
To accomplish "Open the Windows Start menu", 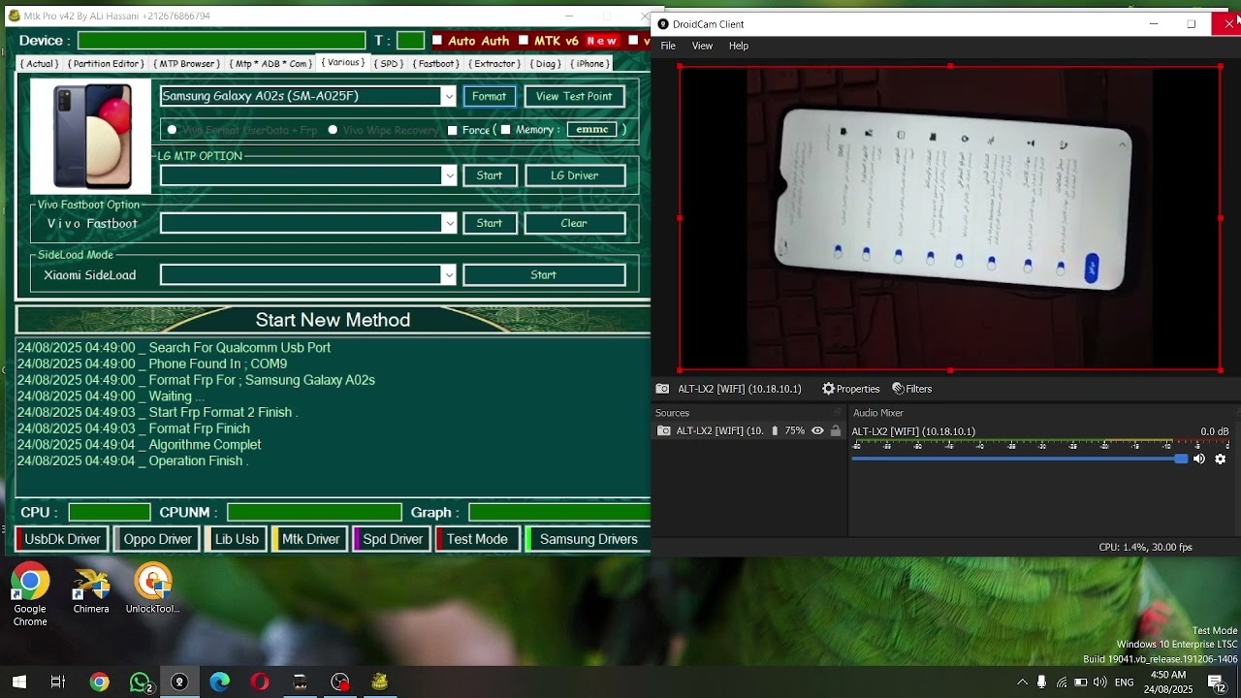I will 18,682.
